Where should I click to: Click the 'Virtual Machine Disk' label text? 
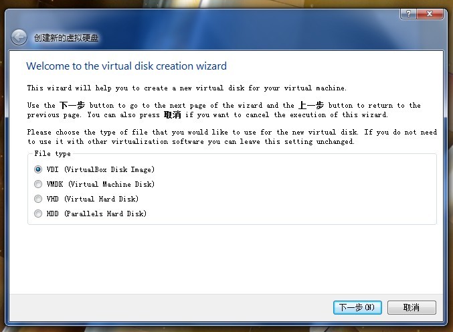click(x=111, y=184)
